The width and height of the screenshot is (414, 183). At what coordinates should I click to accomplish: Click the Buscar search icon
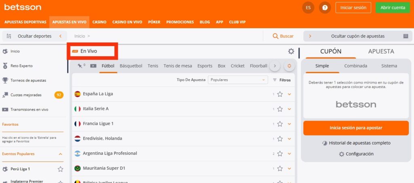pos(275,36)
